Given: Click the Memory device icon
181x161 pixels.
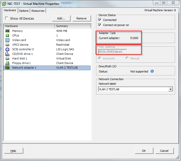Looking at the screenshot, I should point(7,31).
